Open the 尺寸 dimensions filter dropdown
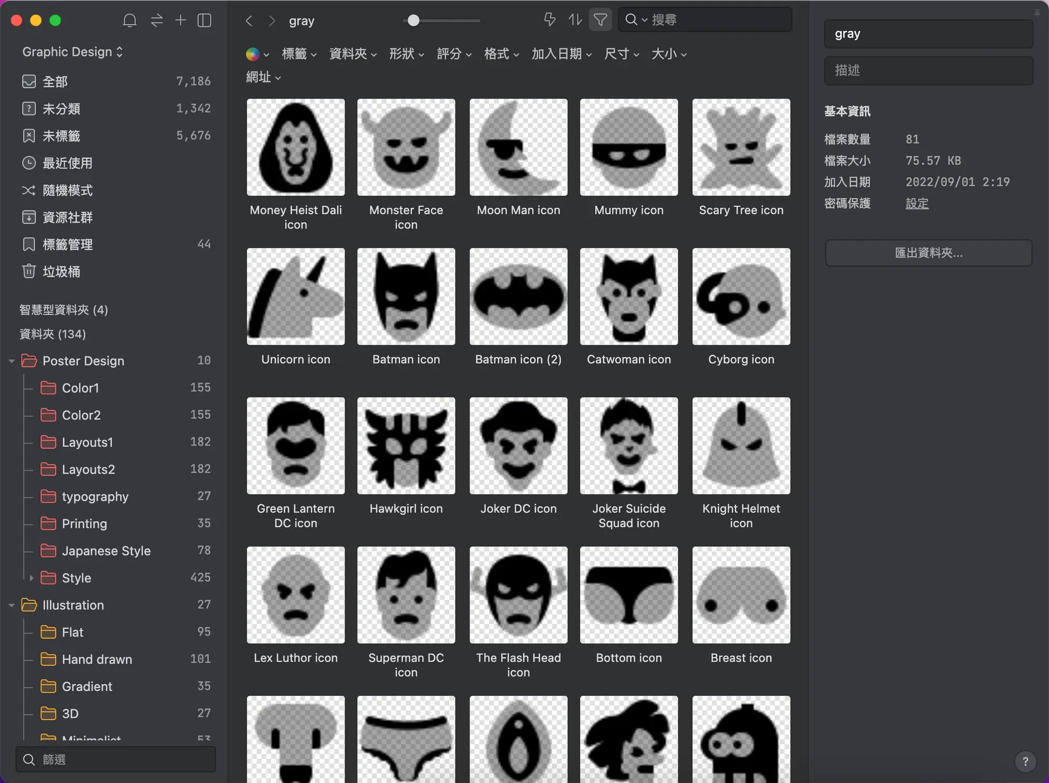The width and height of the screenshot is (1049, 783). pyautogui.click(x=622, y=54)
